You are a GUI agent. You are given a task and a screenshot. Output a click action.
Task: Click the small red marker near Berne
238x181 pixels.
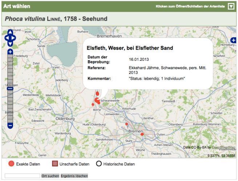click(x=93, y=105)
